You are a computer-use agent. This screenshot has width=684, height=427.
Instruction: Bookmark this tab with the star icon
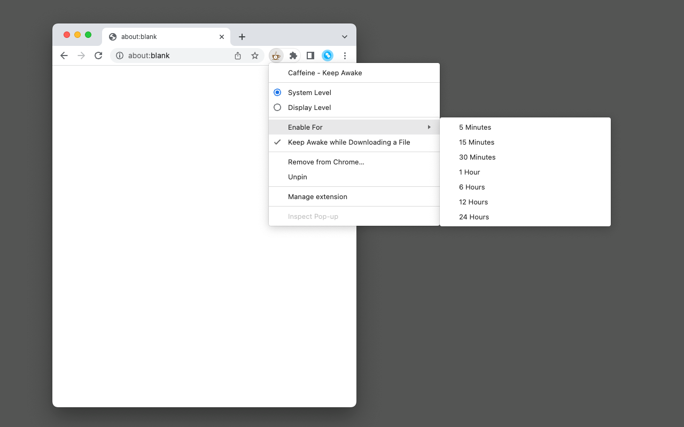click(255, 56)
